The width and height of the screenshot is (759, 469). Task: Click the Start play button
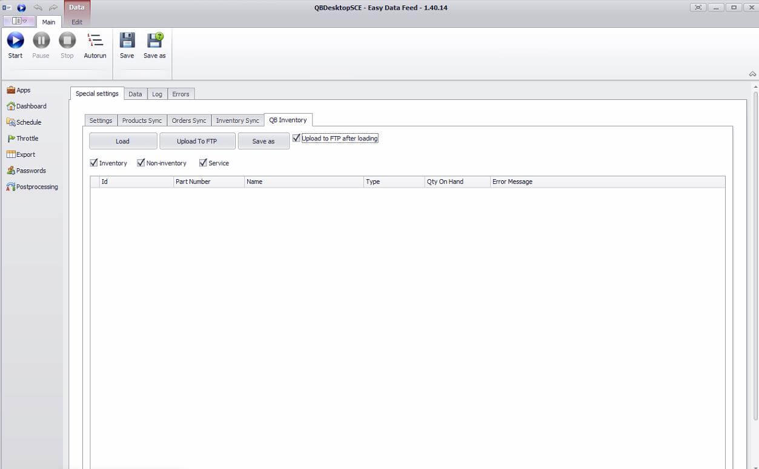[x=15, y=46]
